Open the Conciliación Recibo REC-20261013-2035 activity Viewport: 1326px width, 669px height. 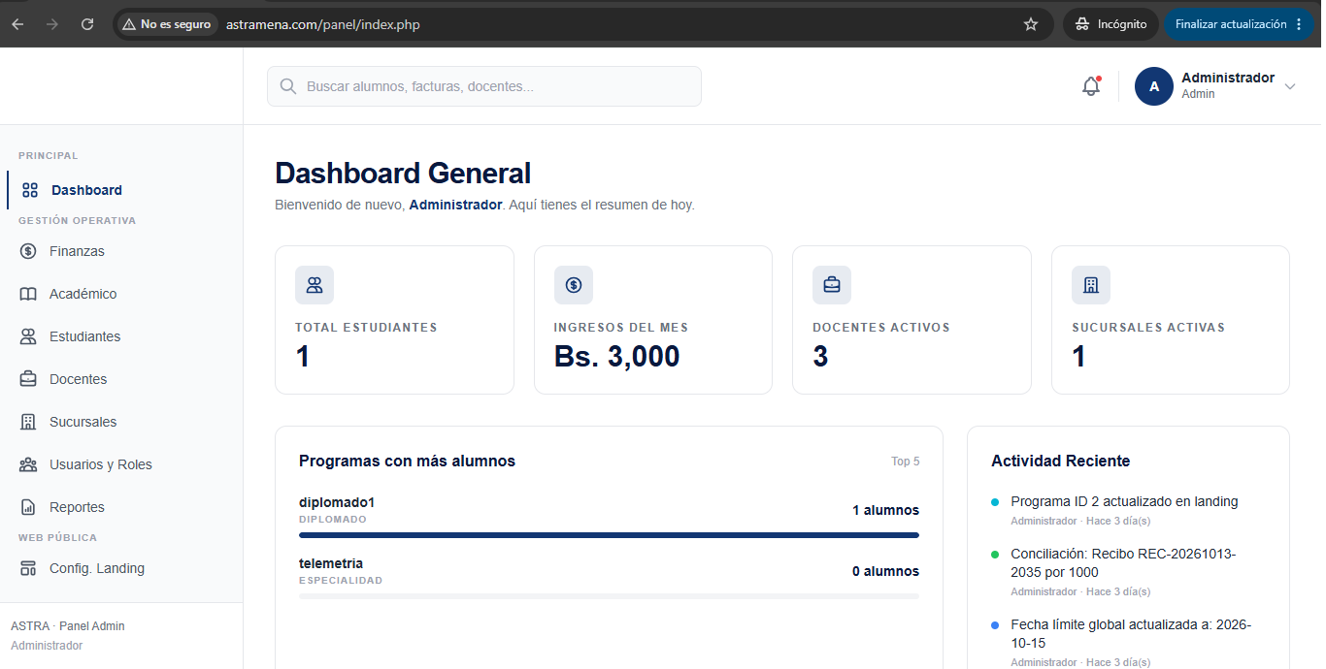[x=1123, y=563]
